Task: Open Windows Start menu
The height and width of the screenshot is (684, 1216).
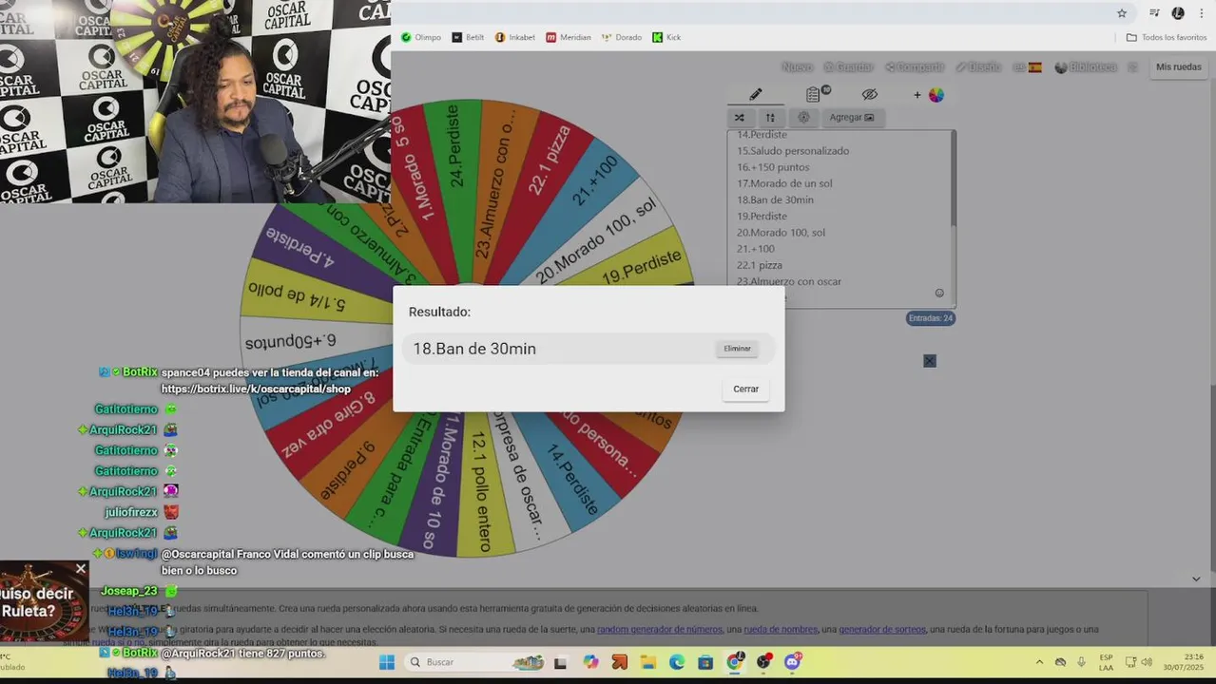Action: point(387,662)
